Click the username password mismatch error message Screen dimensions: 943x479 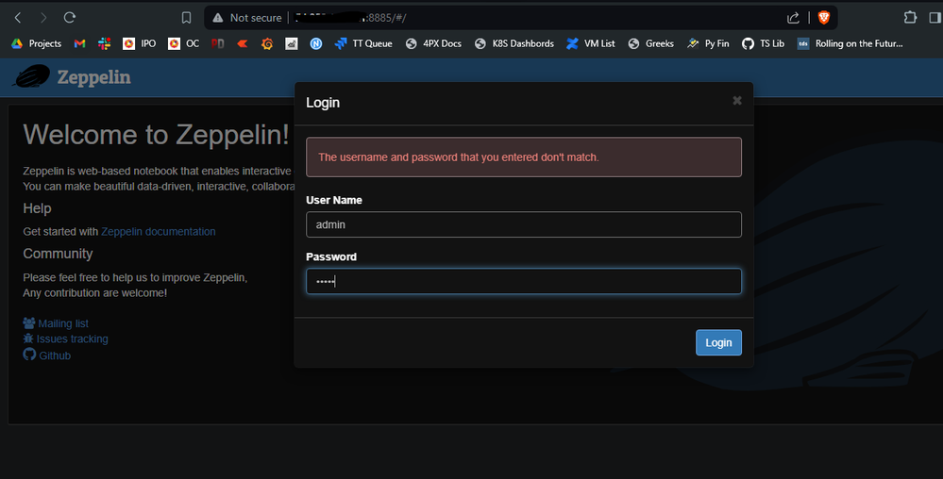point(524,157)
